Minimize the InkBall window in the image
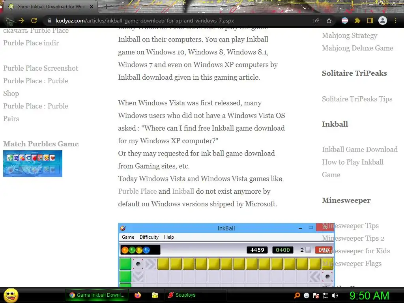 [x=300, y=228]
